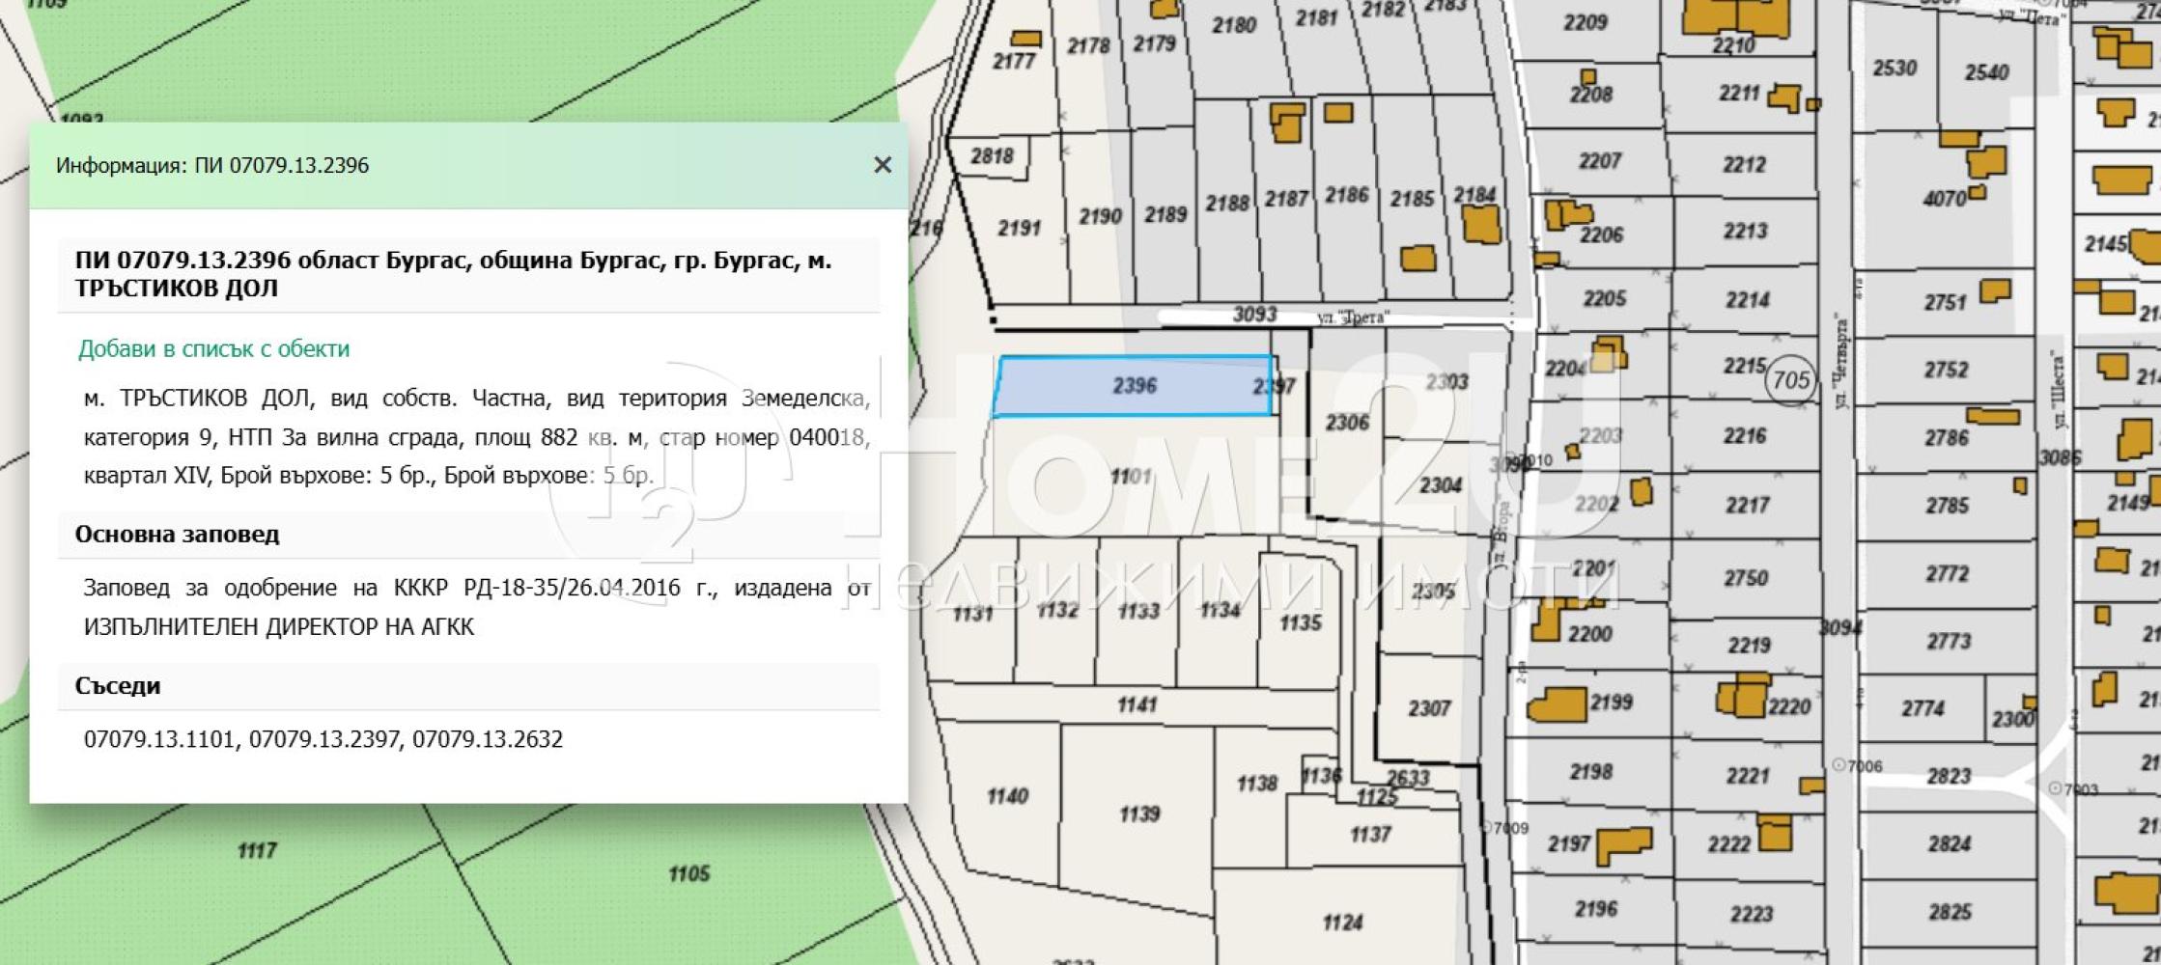
Task: Click parcel 2191 on the map
Action: 1019,229
